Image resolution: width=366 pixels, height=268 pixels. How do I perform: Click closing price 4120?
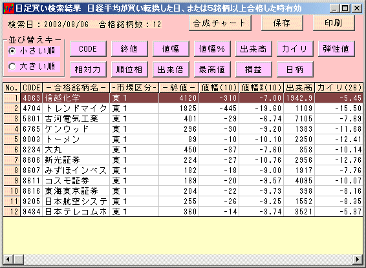[179, 98]
